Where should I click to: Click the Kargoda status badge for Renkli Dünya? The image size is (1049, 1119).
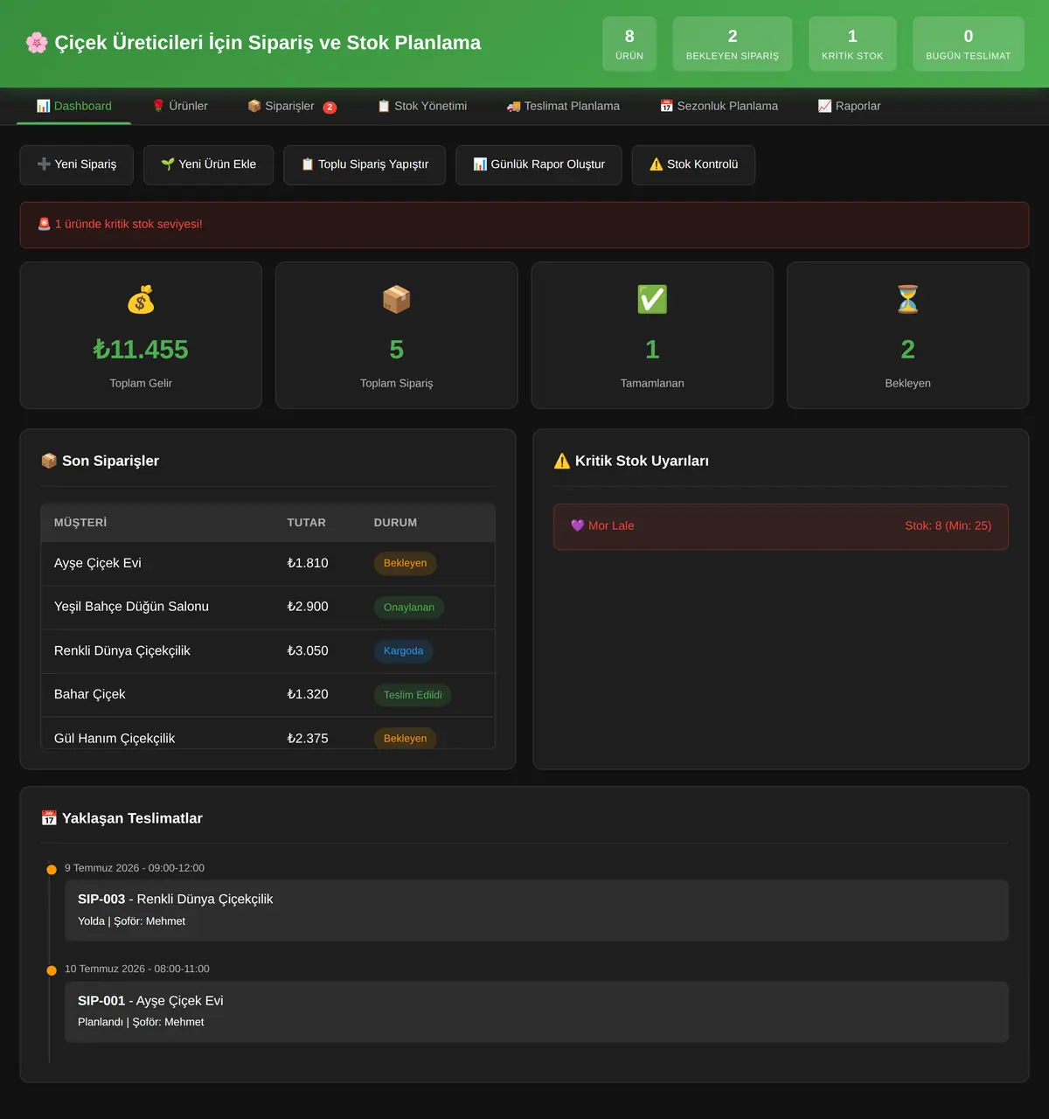pos(403,651)
